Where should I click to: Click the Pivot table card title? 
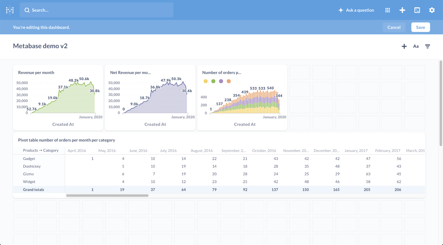click(66, 140)
